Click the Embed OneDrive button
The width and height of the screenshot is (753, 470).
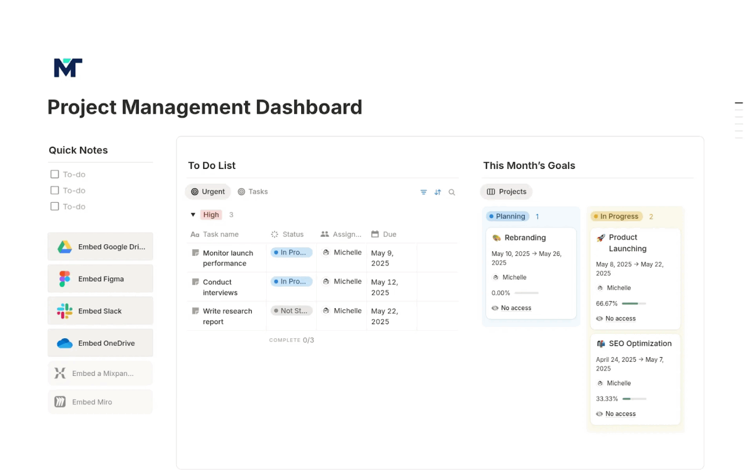click(100, 343)
